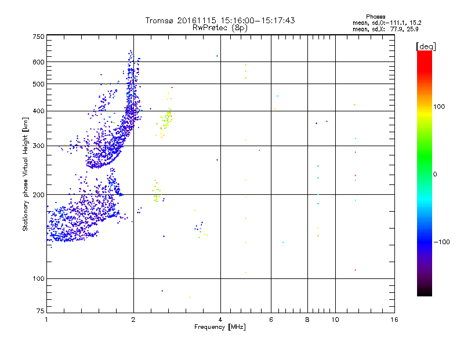This screenshot has width=464, height=348.
Task: Click the "4" frequency axis tick label
Action: click(220, 320)
